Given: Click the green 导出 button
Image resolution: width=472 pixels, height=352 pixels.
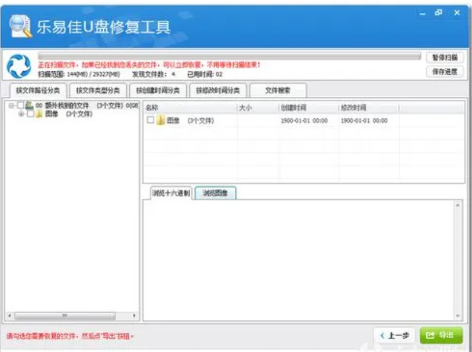Looking at the screenshot, I should [441, 335].
